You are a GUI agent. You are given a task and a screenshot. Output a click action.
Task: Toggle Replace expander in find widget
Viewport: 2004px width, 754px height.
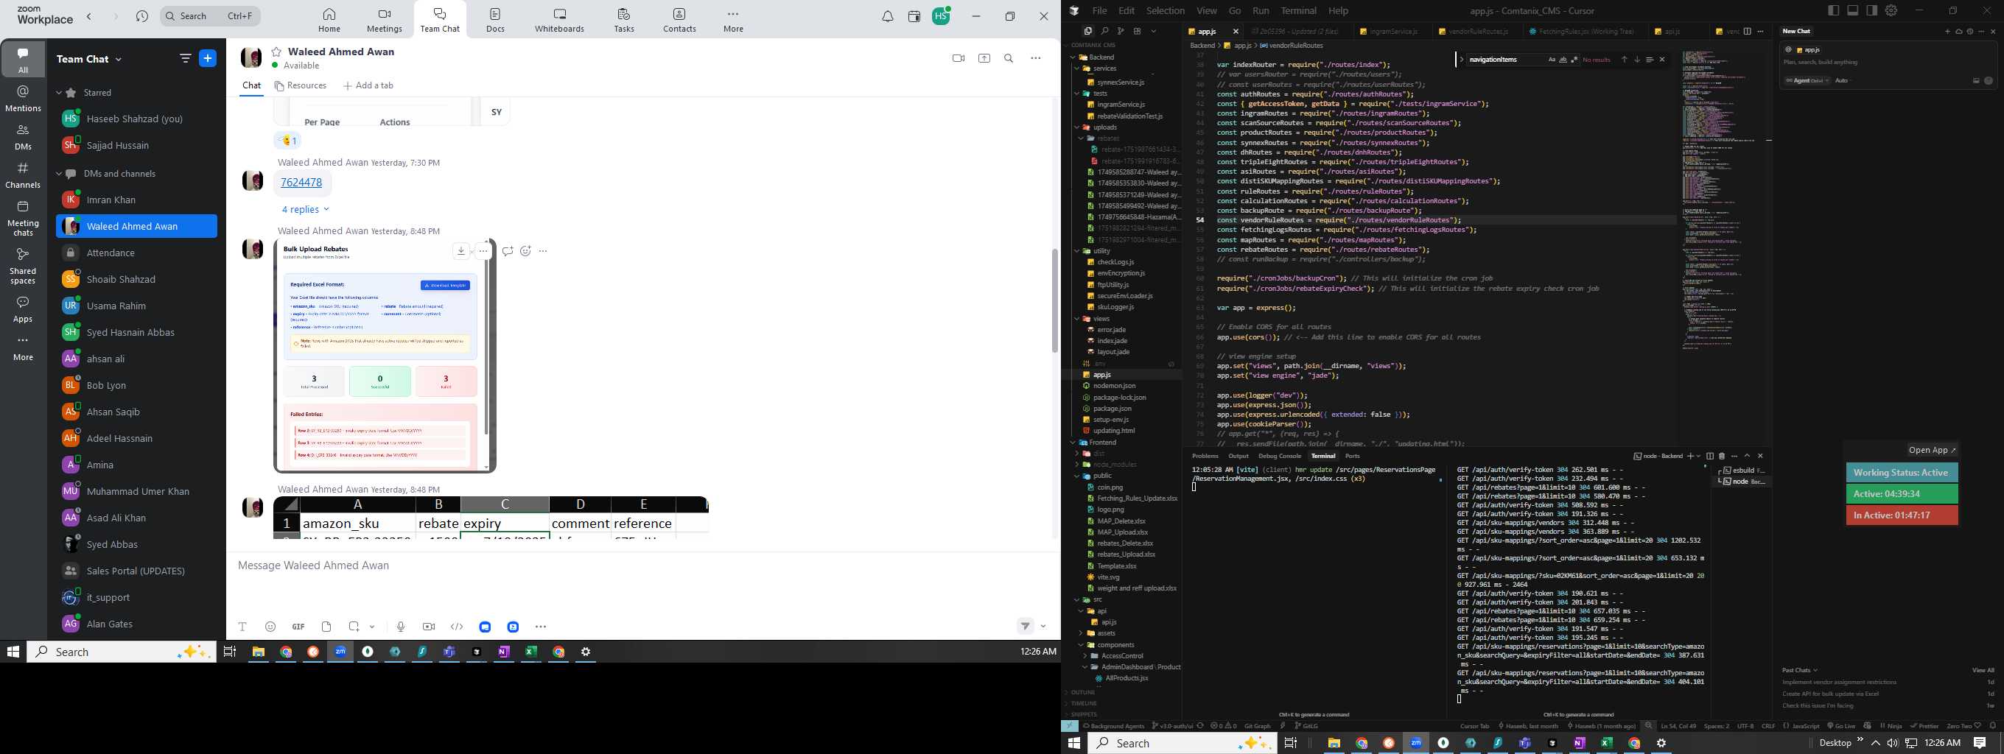tap(1462, 60)
